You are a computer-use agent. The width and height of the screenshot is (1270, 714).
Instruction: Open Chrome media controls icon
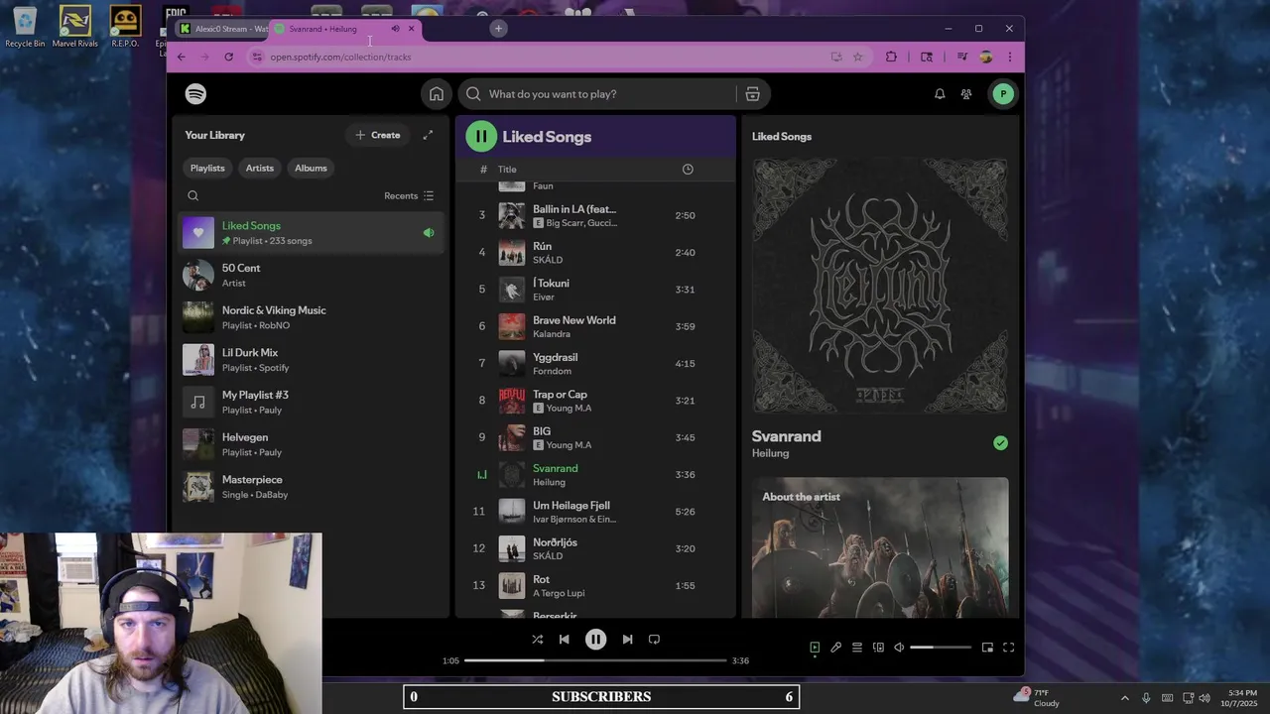click(961, 57)
